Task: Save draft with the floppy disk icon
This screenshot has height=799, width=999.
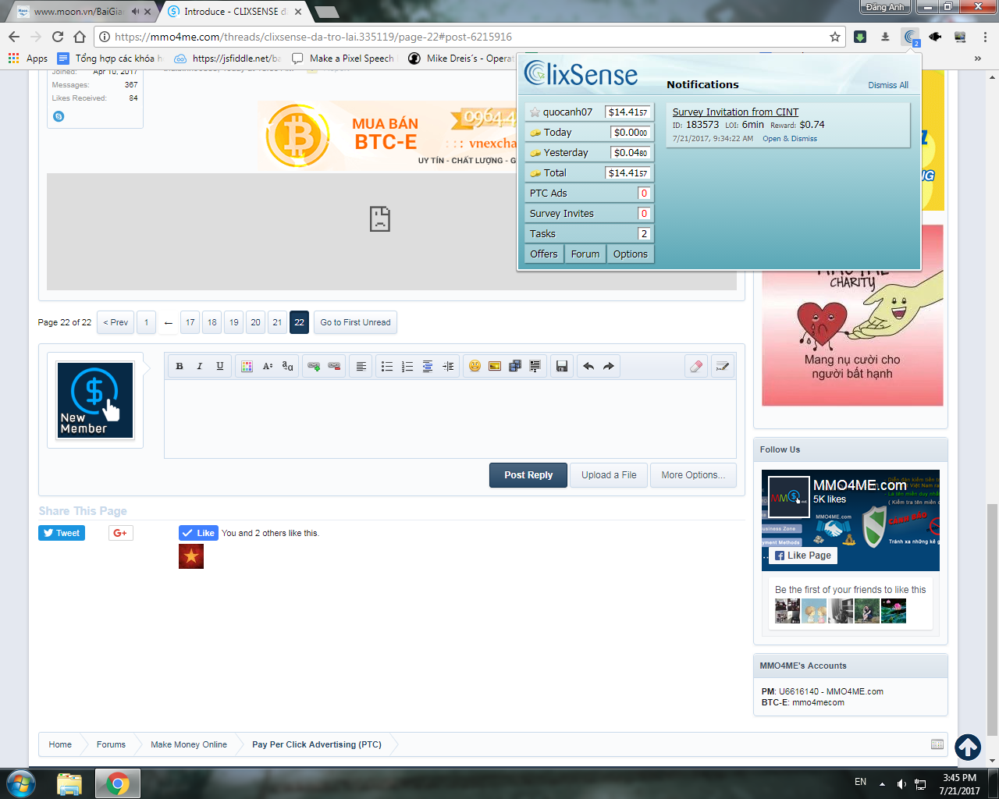Action: [x=562, y=366]
